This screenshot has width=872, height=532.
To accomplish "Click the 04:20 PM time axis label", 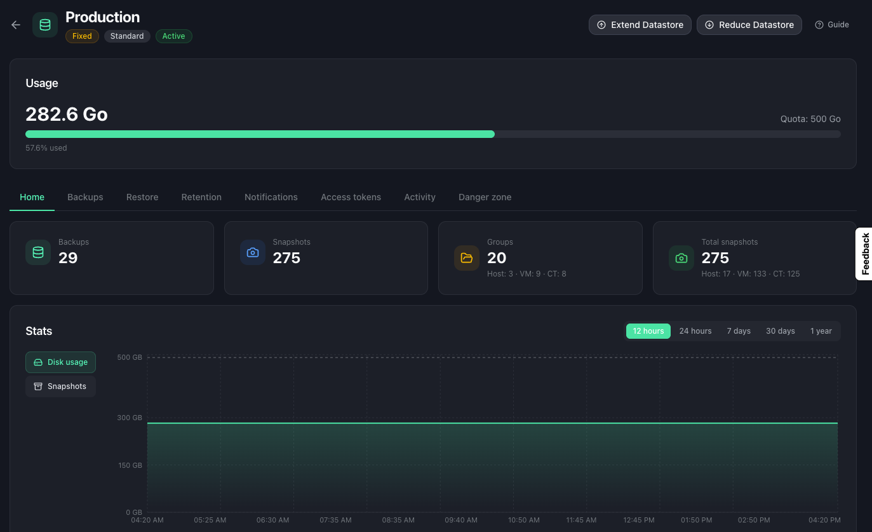I will [x=824, y=520].
